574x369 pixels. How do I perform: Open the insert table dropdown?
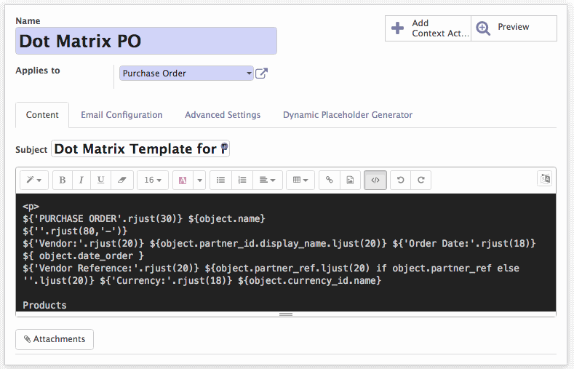pyautogui.click(x=300, y=180)
